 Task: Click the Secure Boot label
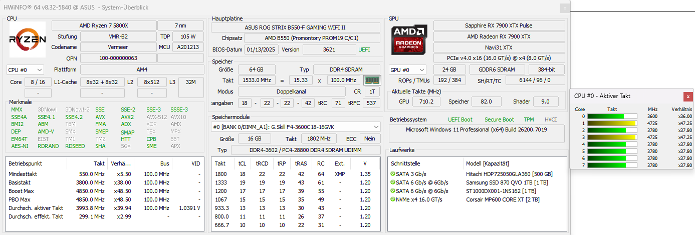point(499,119)
